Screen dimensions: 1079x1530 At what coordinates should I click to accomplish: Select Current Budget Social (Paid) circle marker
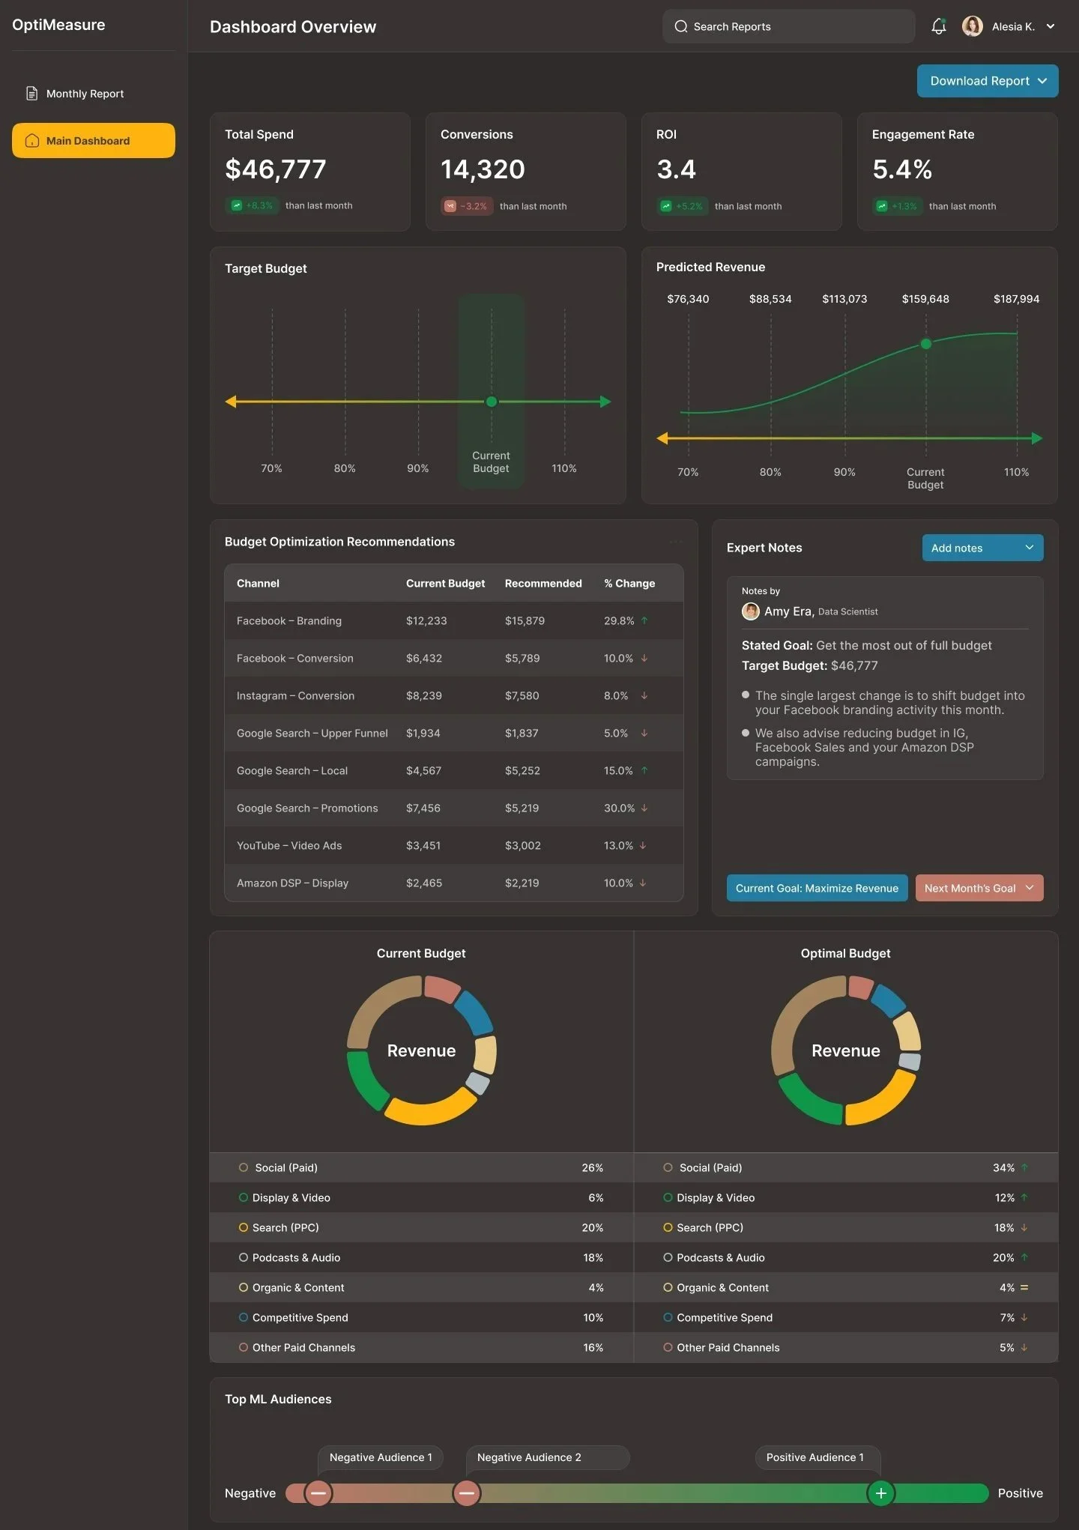point(244,1167)
